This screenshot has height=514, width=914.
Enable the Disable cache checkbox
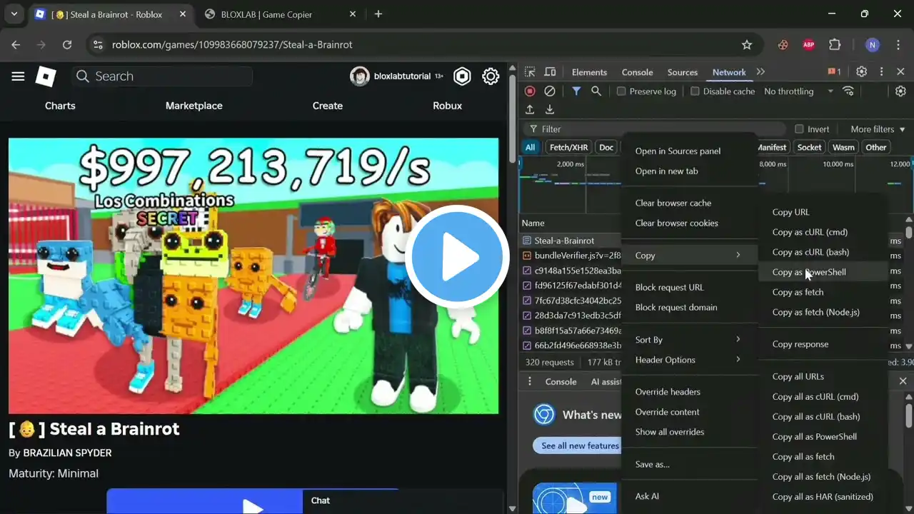[x=695, y=91]
